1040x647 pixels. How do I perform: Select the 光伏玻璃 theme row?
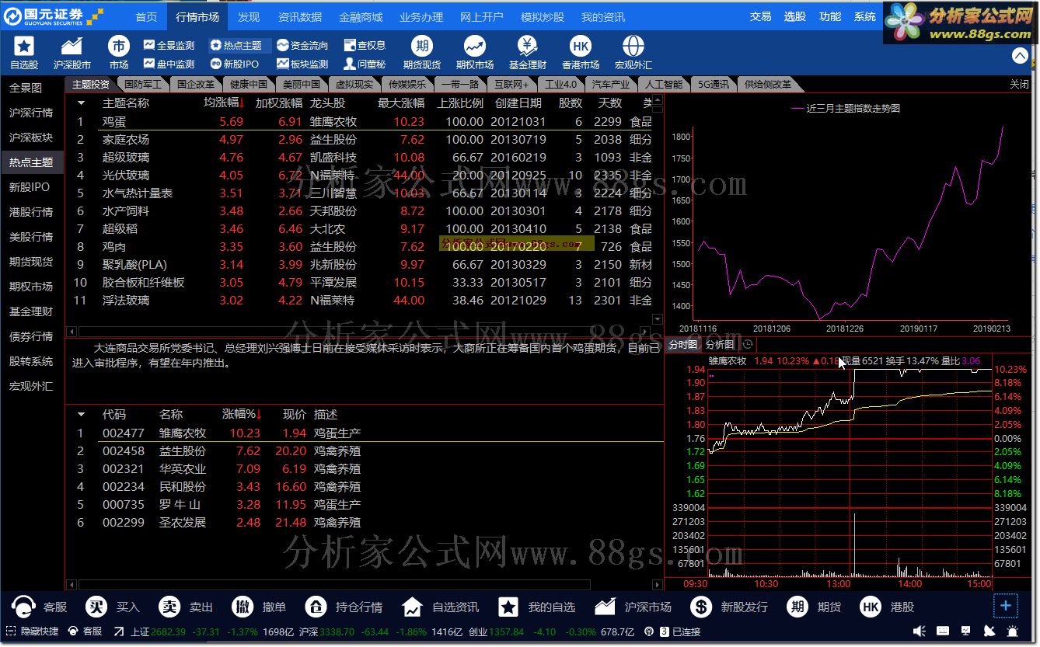pyautogui.click(x=364, y=176)
